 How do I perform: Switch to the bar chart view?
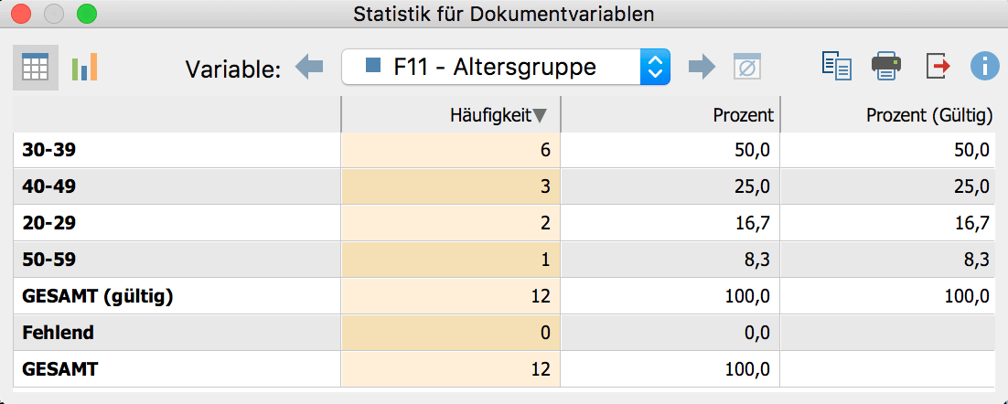[85, 68]
